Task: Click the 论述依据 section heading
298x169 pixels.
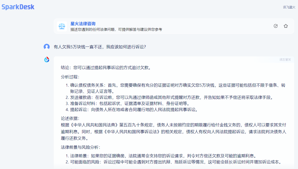Action: tap(70, 118)
